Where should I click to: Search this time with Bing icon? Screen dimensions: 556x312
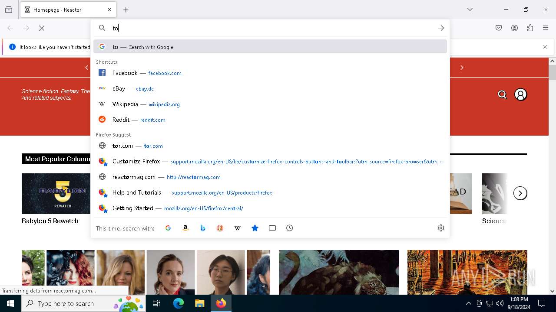tap(203, 228)
